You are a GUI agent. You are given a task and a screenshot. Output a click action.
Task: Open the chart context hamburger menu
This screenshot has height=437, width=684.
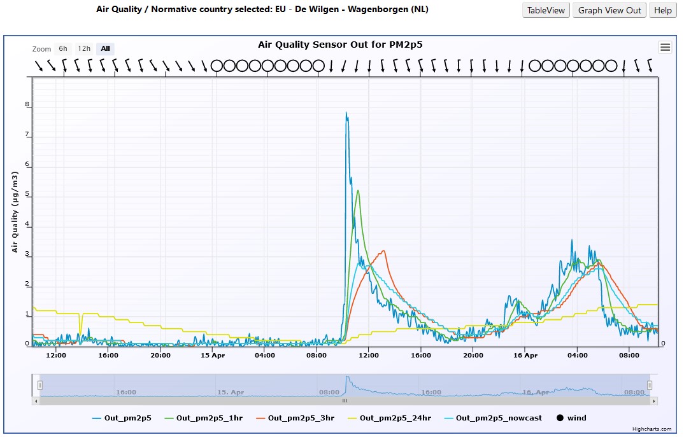click(x=665, y=47)
